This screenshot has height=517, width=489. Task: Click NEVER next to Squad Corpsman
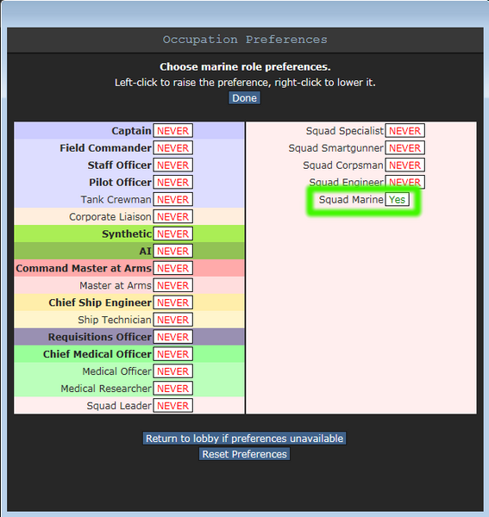pos(404,165)
